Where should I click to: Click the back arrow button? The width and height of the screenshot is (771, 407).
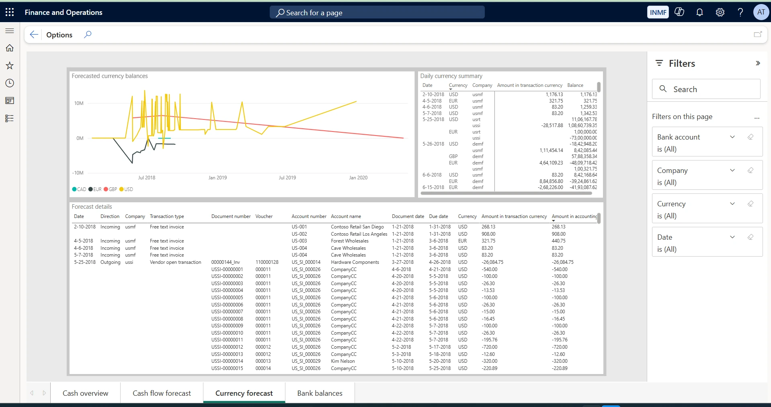[34, 35]
